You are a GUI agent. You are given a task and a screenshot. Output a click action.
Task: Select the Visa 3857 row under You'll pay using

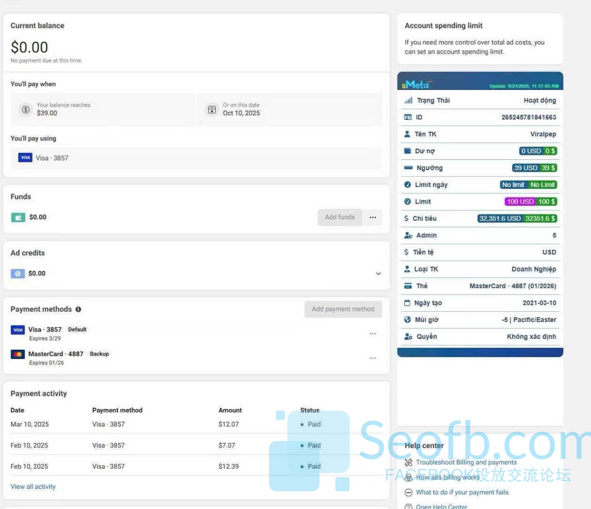(196, 158)
